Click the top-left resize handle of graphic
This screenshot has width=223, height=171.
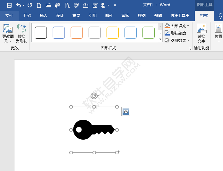[71, 107]
